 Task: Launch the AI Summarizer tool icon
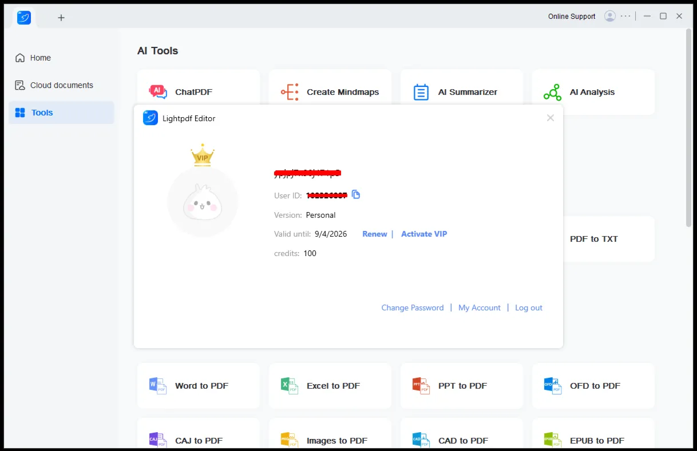(421, 92)
